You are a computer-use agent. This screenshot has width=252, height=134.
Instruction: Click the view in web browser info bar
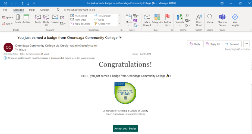pos(49,58)
